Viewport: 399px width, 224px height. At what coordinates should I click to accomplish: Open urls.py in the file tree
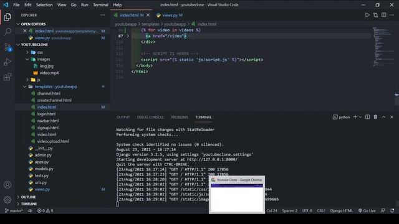[x=41, y=182]
